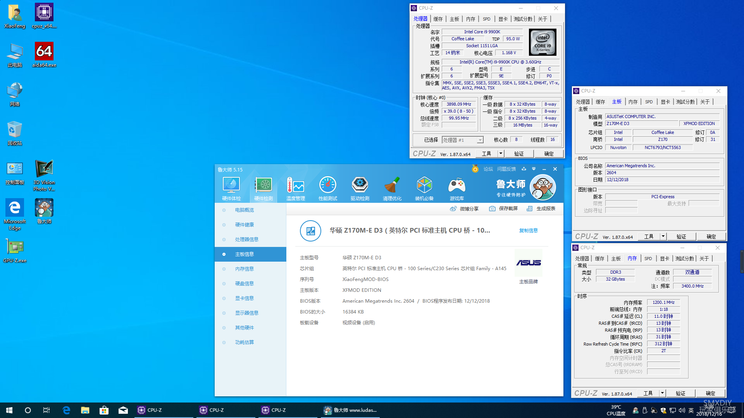Click 确定 button in motherboard CPU-Z window
Screen dimensions: 744x418
(x=711, y=236)
